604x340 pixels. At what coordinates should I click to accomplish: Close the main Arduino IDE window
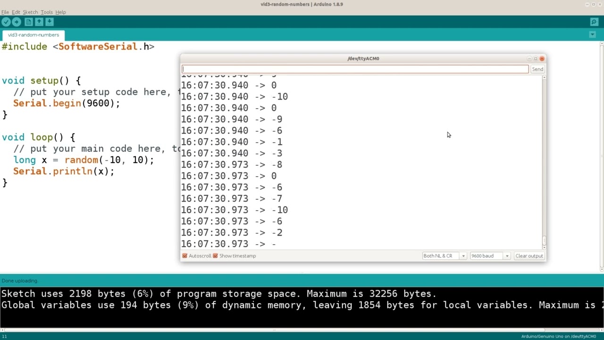[600, 4]
